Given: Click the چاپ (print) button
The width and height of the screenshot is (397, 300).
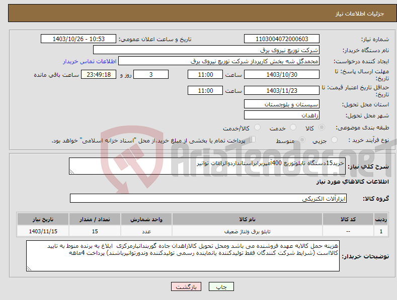Looking at the screenshot, I should pos(221,286).
